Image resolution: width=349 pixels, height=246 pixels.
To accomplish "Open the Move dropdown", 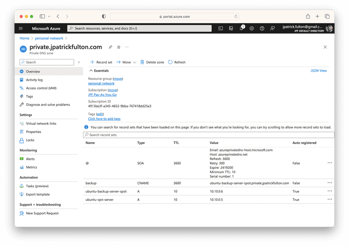I will pos(126,62).
